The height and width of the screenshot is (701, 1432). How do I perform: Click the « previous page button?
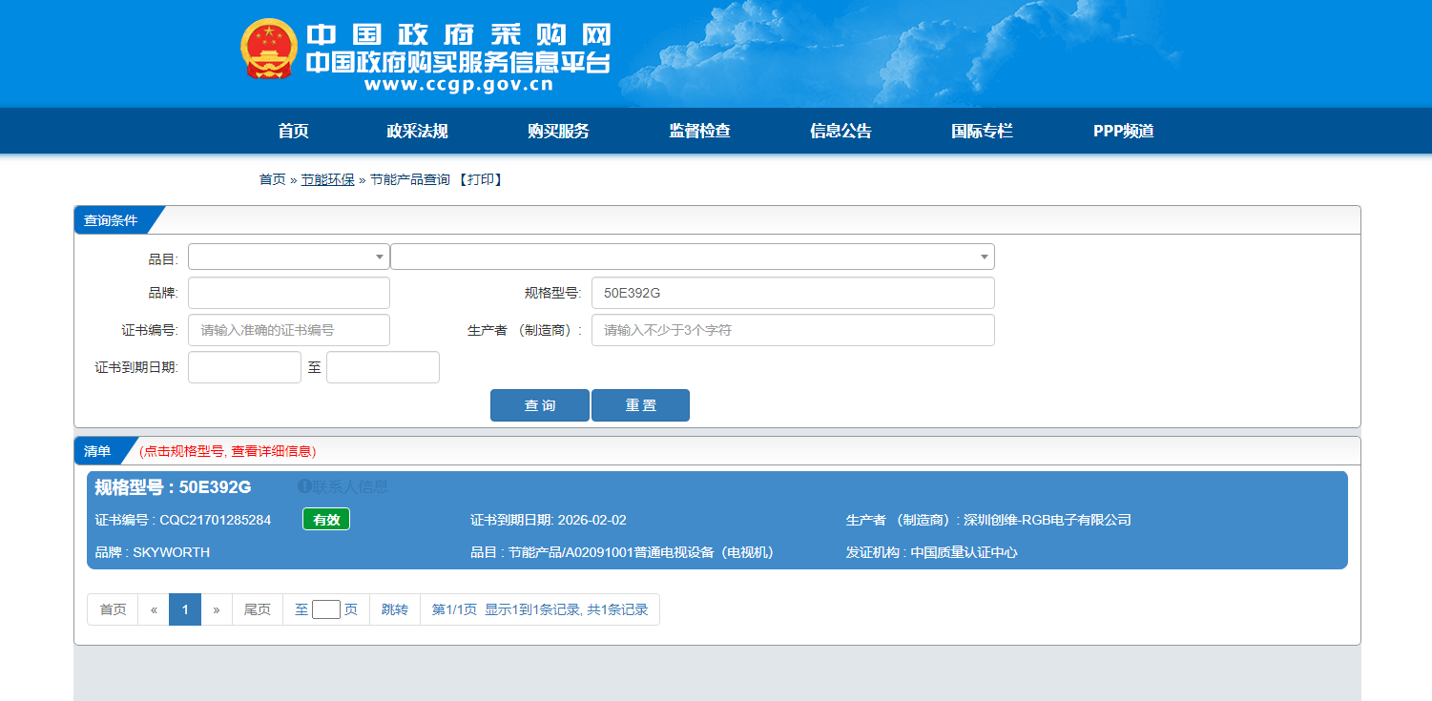pos(154,609)
